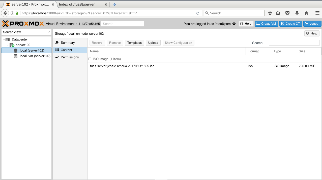Collapse the ISO image group

click(x=90, y=59)
